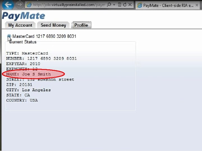Open the address bar dropdown arrow
Screen dimensions: 202x151
coord(114,5)
